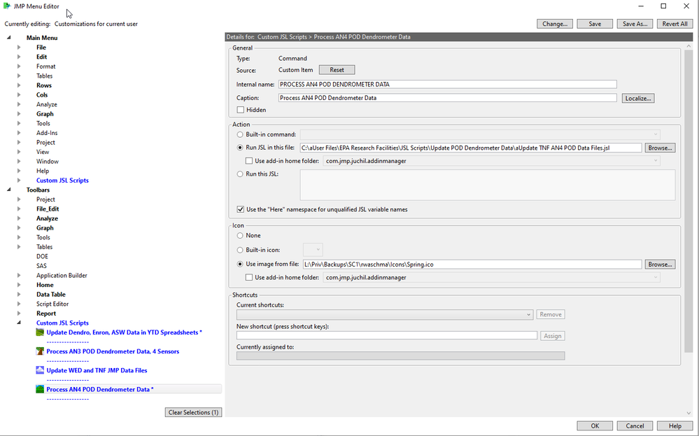Uncheck the Use the "Here" namespace checkbox
The image size is (699, 436).
click(241, 209)
